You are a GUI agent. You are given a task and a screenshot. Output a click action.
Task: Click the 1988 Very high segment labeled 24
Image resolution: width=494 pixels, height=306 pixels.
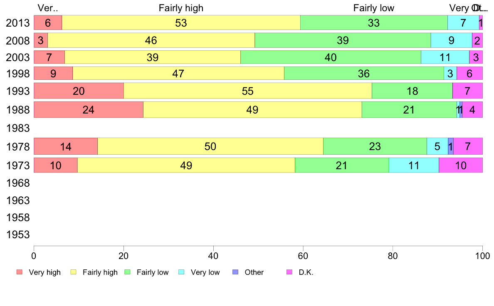pos(88,110)
